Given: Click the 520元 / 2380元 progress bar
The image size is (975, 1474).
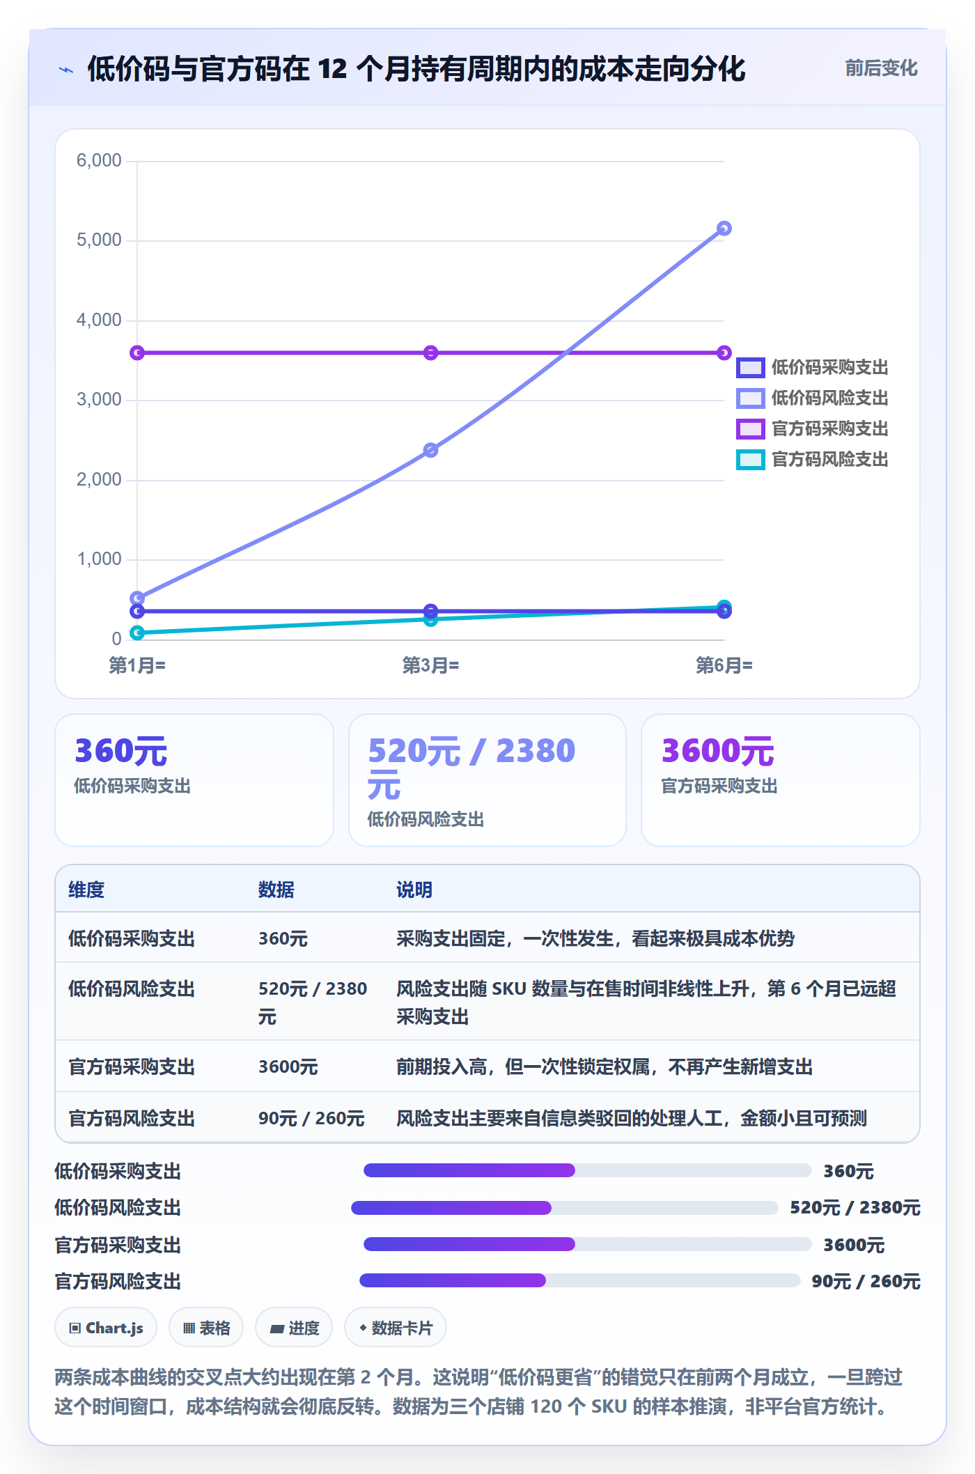Looking at the screenshot, I should (565, 1207).
